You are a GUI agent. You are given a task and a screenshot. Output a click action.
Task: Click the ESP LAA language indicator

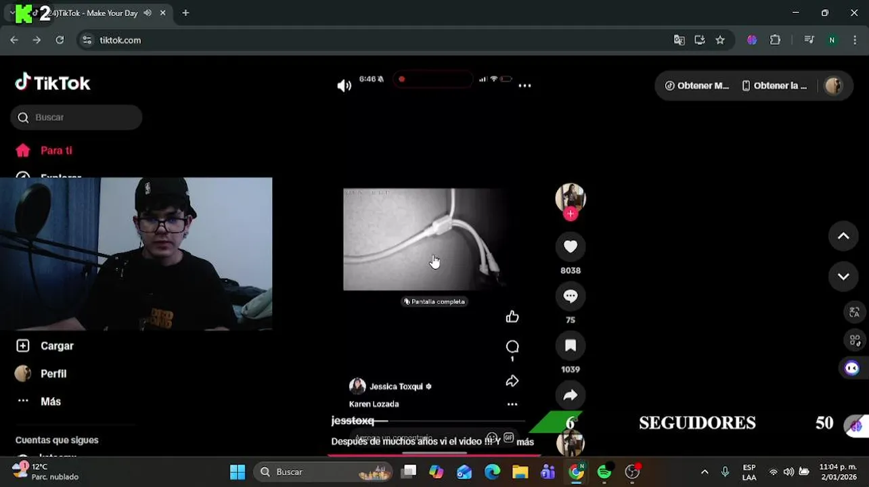point(749,472)
